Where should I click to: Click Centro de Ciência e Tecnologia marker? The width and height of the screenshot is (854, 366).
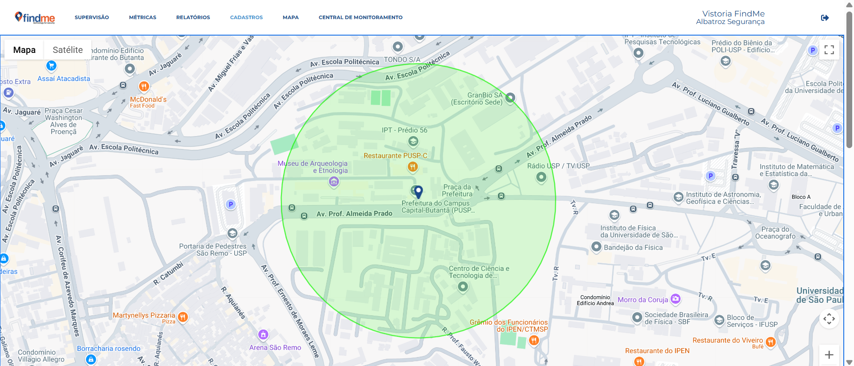(x=463, y=286)
